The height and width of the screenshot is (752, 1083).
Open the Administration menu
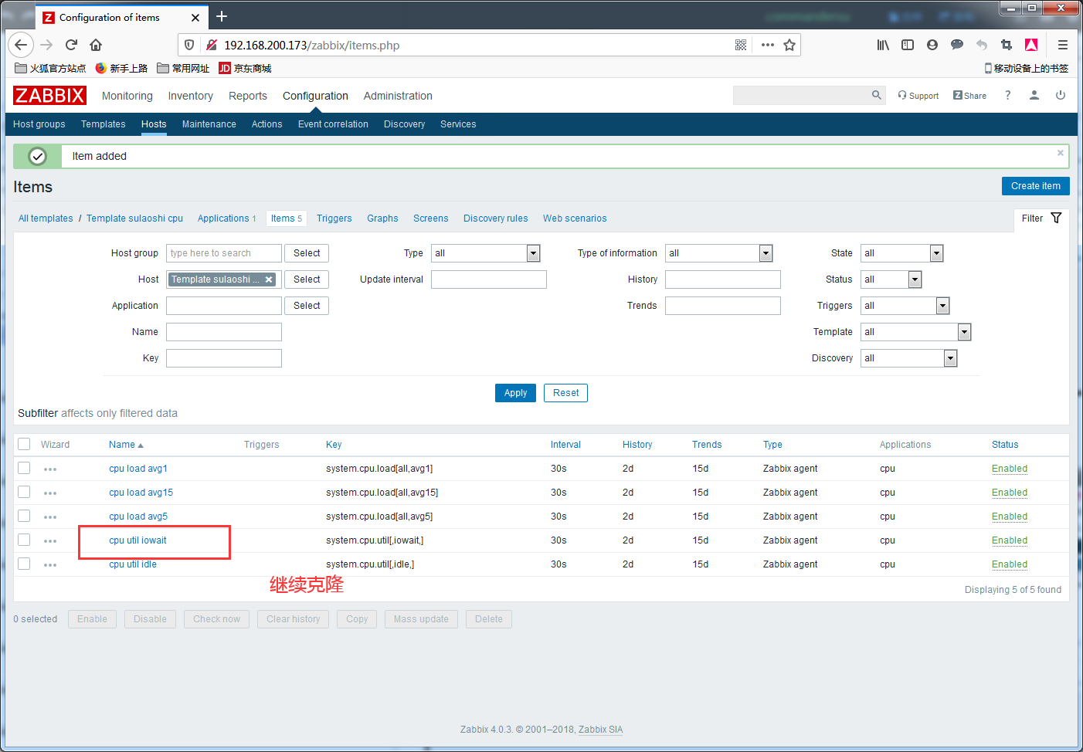click(x=398, y=96)
